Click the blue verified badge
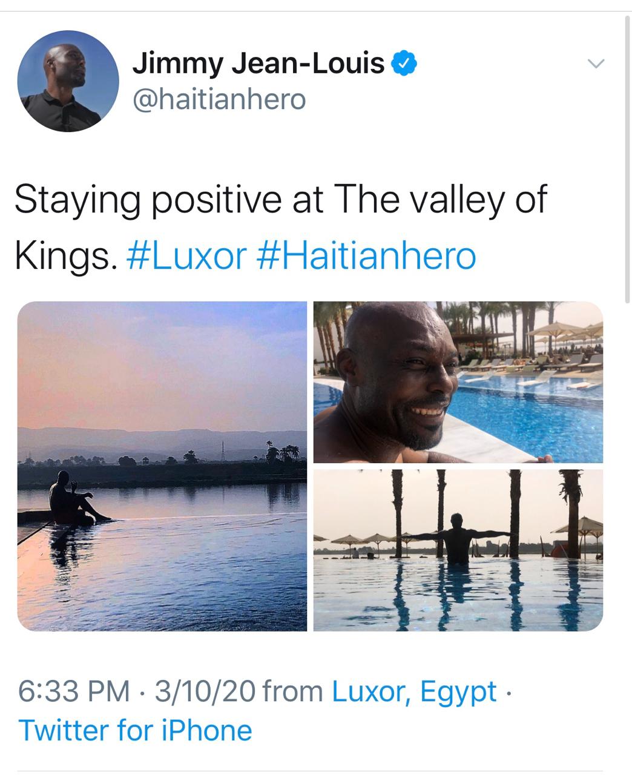This screenshot has width=632, height=775. (x=404, y=62)
